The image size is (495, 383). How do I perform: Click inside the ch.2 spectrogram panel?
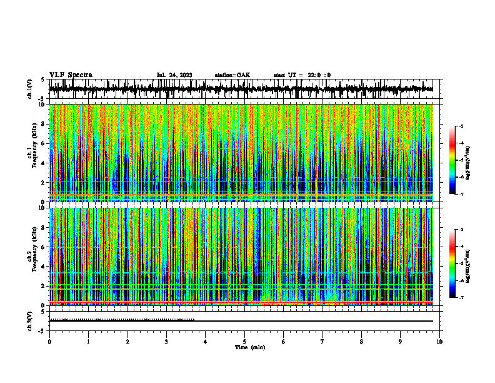241,257
